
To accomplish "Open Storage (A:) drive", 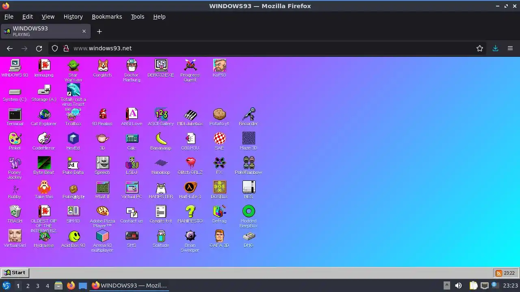I will coord(44,93).
